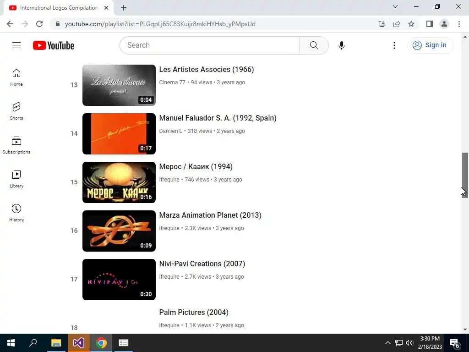Open the YouTube hamburger guide menu
This screenshot has width=469, height=352.
(x=16, y=45)
